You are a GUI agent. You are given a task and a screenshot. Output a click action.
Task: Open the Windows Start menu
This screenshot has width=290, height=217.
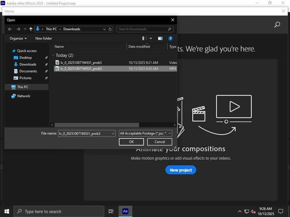(7, 211)
